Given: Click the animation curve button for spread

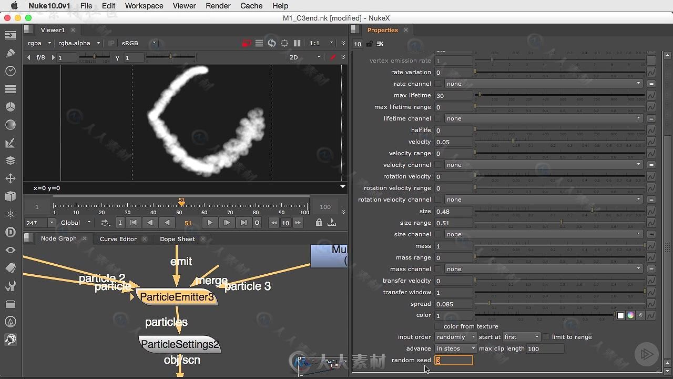Looking at the screenshot, I should coord(651,304).
